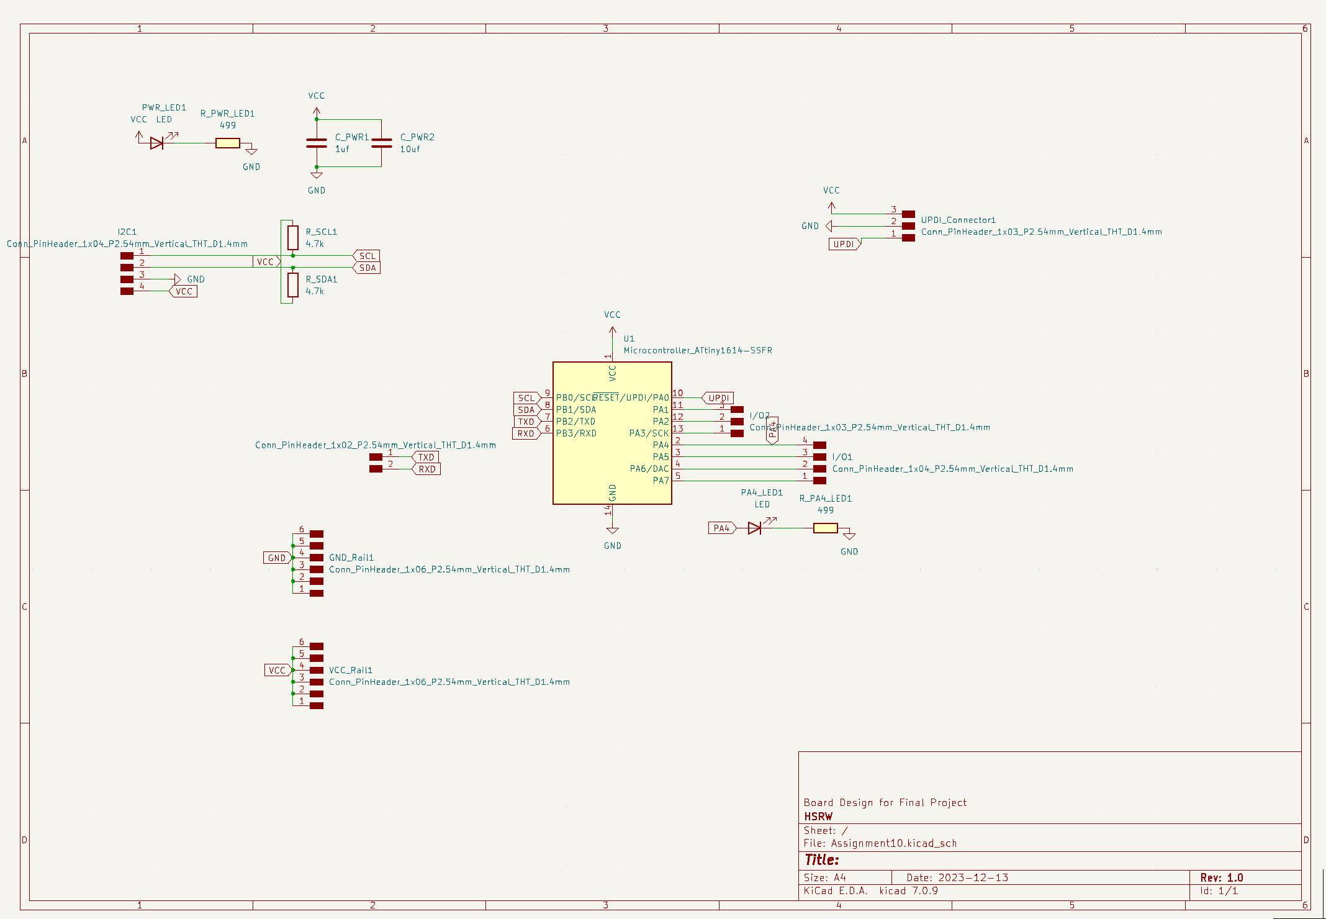Click the "Rev: 1.0" field
The width and height of the screenshot is (1326, 919).
tap(1222, 877)
